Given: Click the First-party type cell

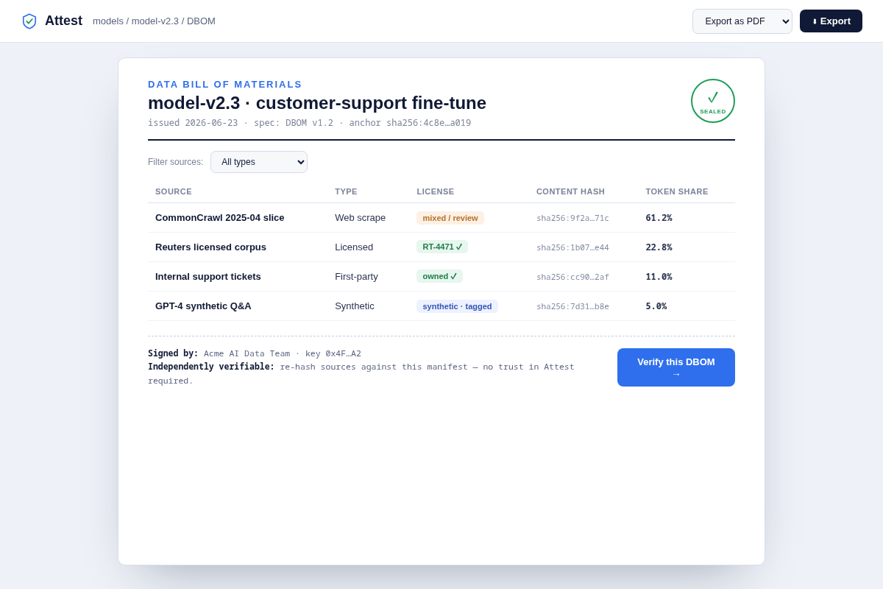Looking at the screenshot, I should tap(356, 277).
